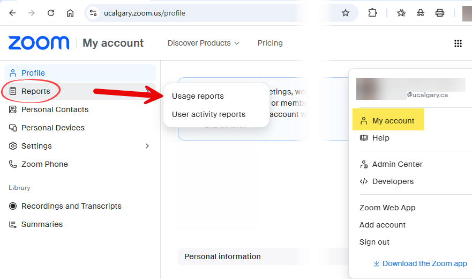Click the Recordings and Transcripts record icon

click(x=13, y=206)
